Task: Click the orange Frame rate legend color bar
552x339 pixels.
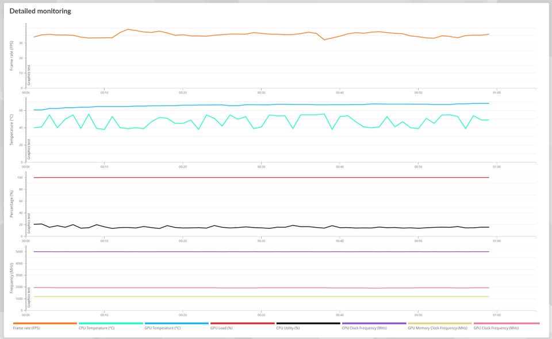Action: coord(45,323)
